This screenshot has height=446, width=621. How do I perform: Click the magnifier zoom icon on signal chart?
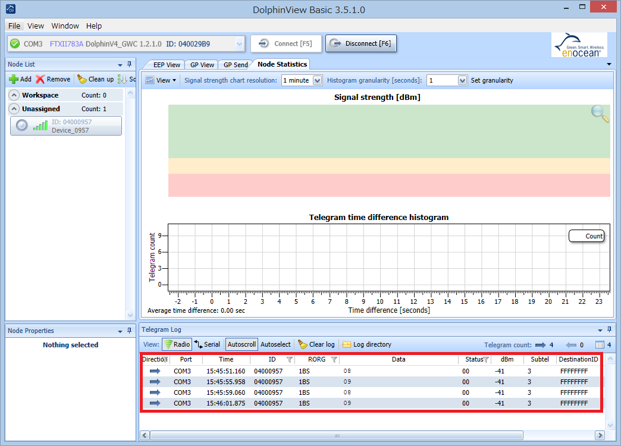tap(600, 114)
